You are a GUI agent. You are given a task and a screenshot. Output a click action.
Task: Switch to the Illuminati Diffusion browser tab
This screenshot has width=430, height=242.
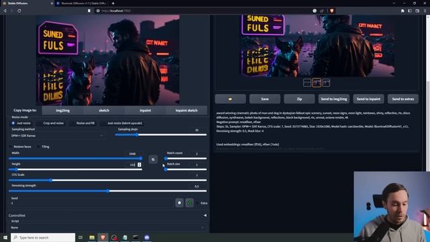pyautogui.click(x=81, y=3)
